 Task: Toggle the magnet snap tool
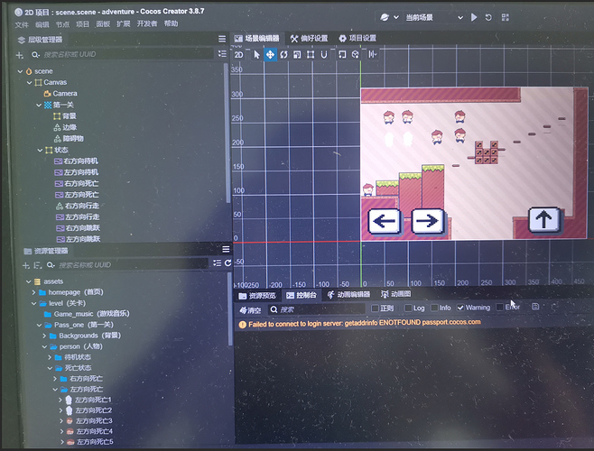coord(324,54)
